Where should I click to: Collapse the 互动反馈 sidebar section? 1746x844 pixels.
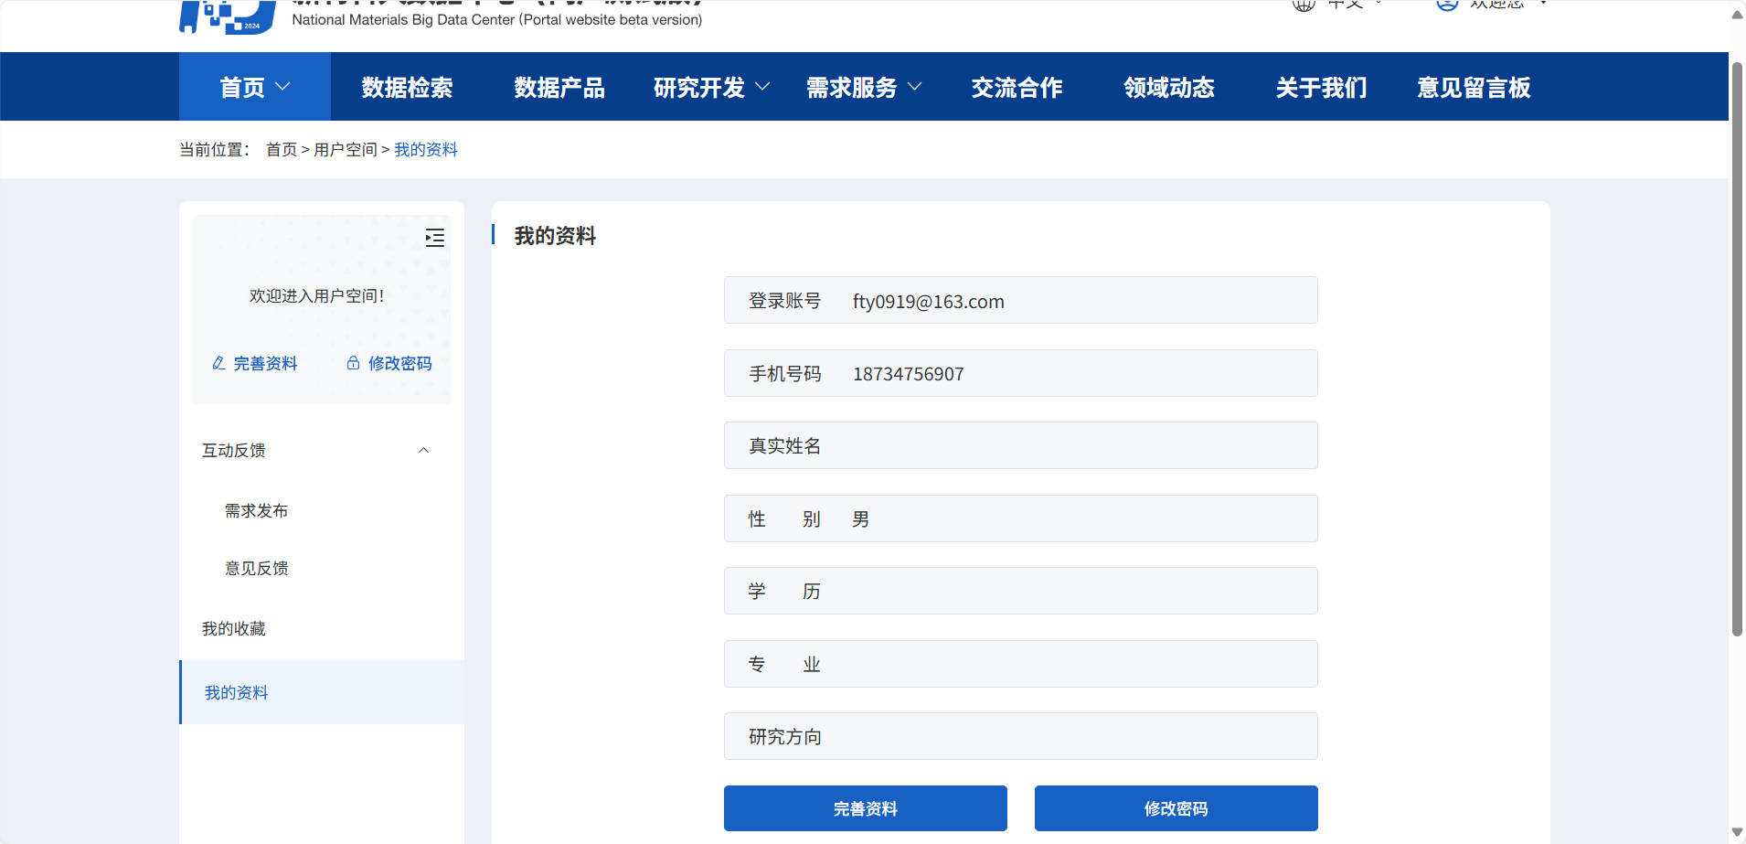[422, 450]
